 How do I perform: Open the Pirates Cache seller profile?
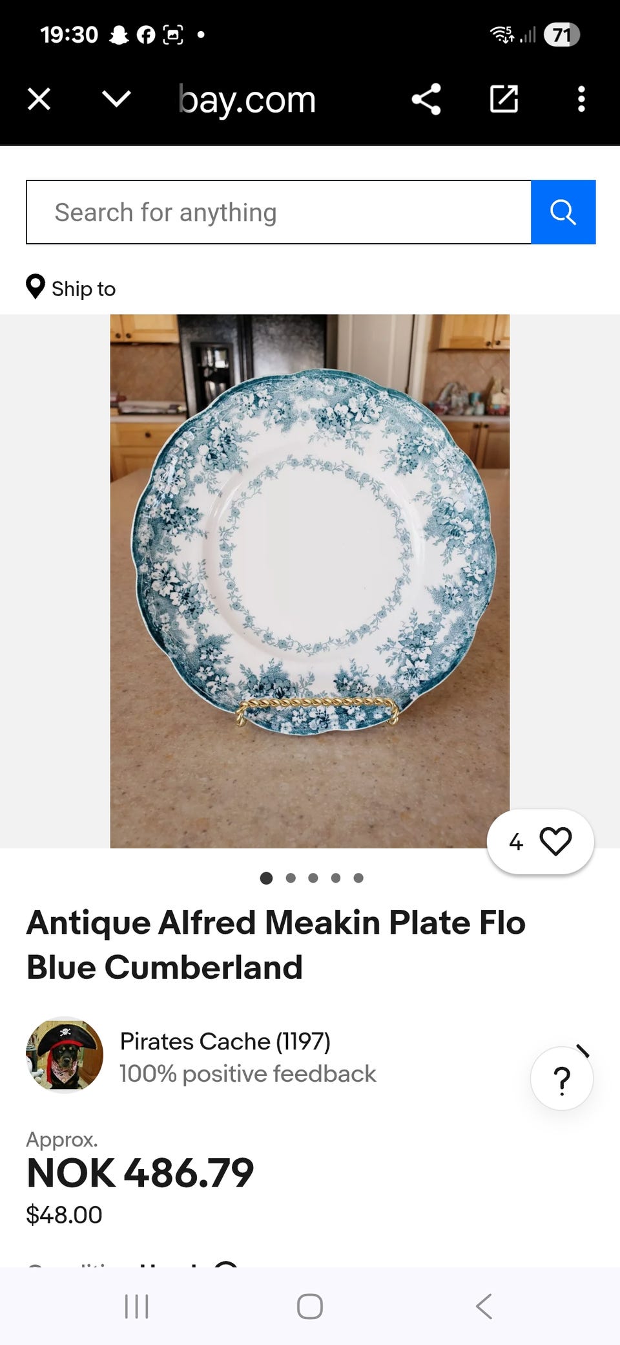pos(225,1041)
